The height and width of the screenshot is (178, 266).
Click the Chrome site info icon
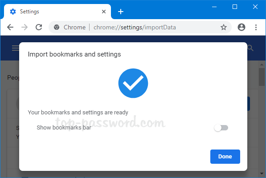click(x=57, y=27)
